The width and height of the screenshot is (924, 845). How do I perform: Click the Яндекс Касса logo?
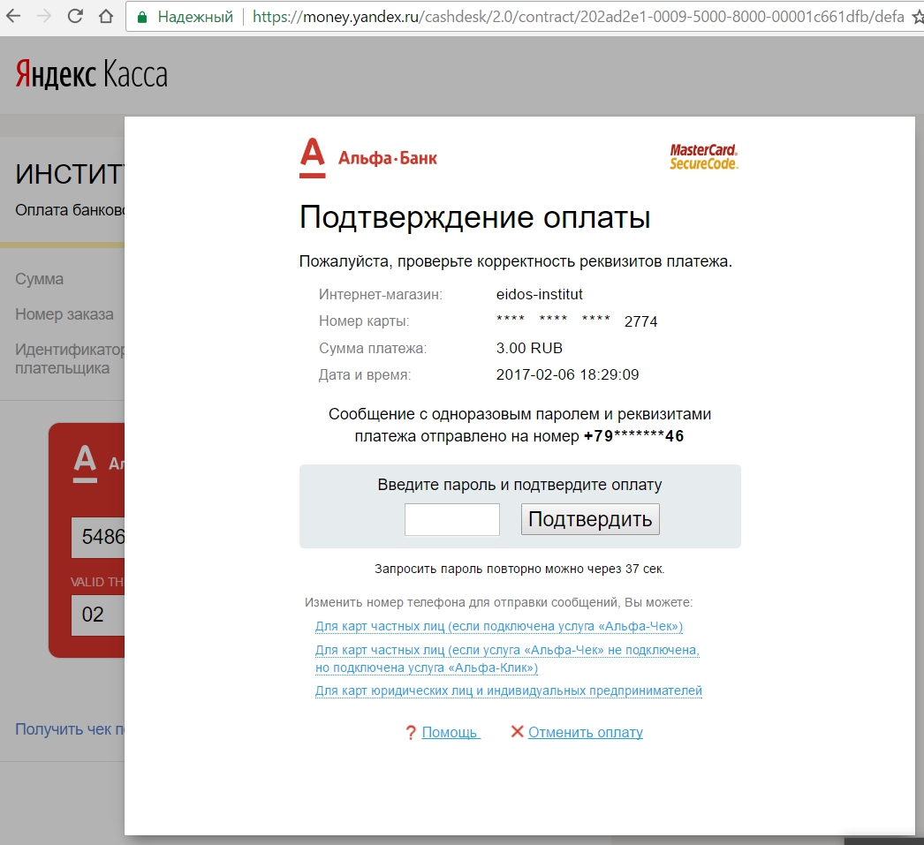coord(91,75)
